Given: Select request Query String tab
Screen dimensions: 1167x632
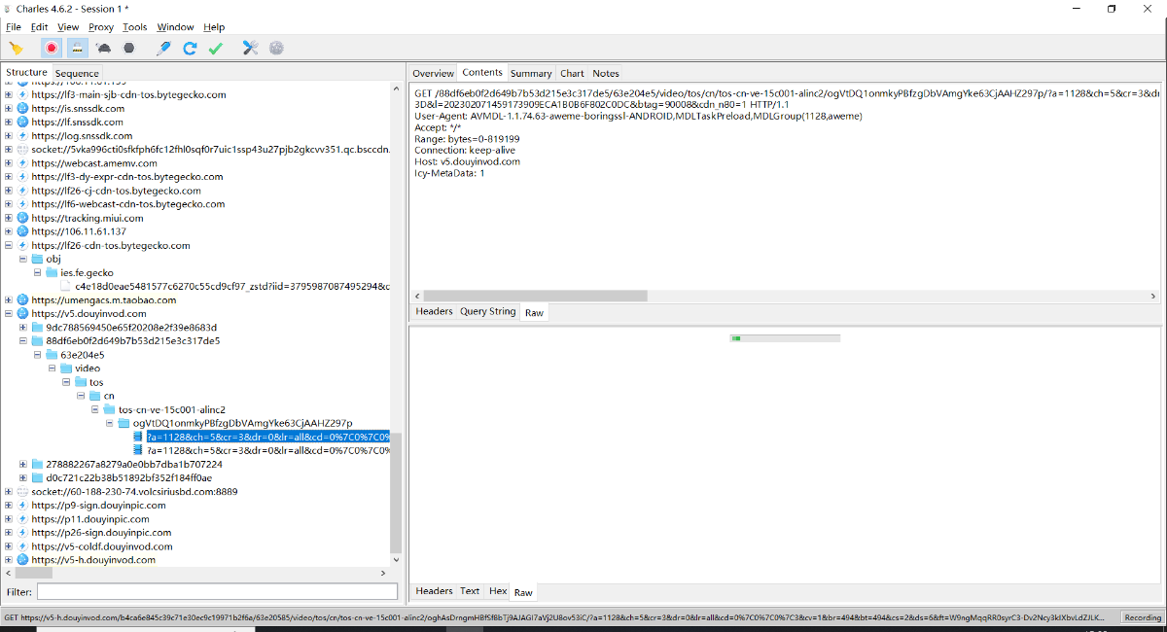Looking at the screenshot, I should pos(487,311).
